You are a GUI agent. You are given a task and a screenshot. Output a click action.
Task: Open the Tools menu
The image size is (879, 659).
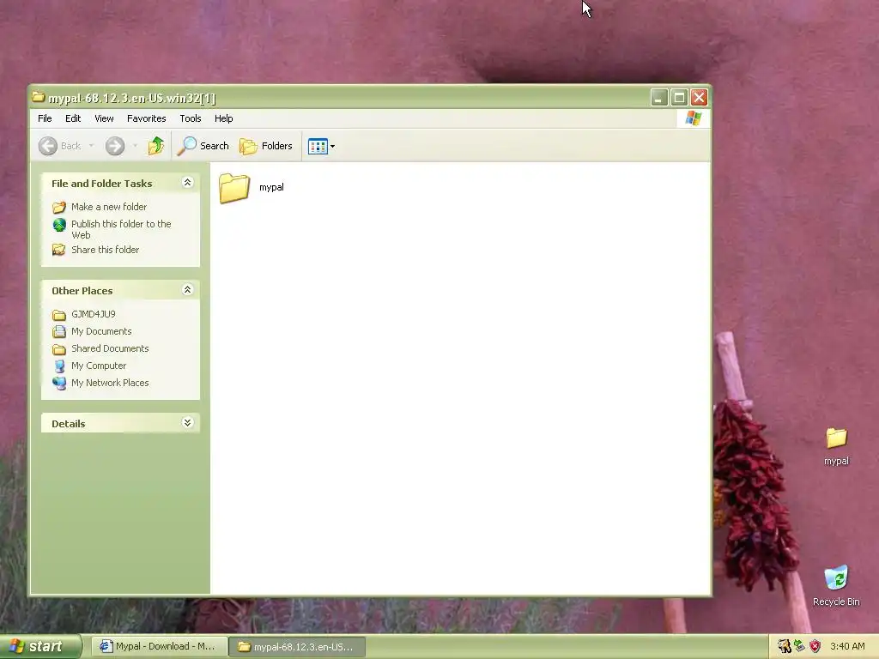click(191, 118)
